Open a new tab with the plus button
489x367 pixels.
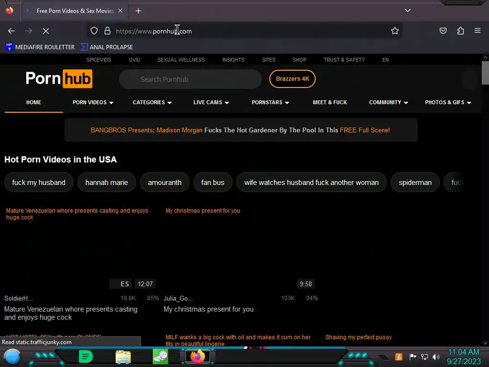(138, 11)
